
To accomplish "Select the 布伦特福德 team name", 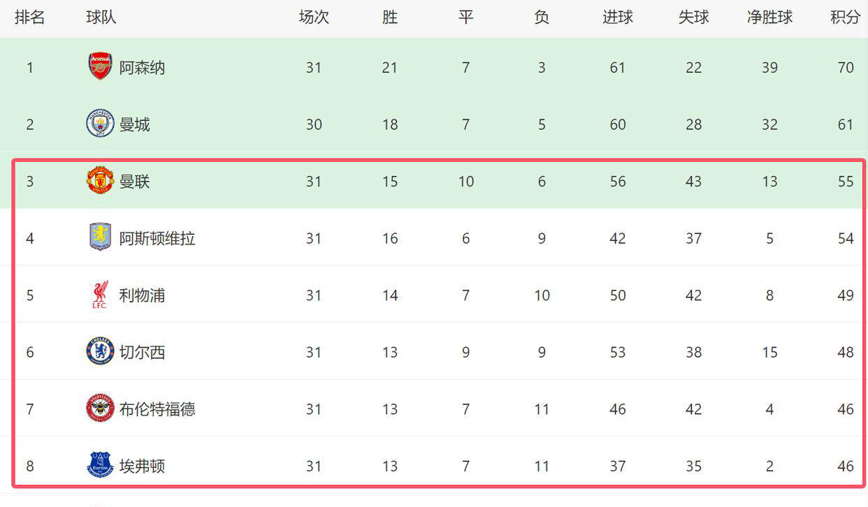I will pyautogui.click(x=157, y=409).
